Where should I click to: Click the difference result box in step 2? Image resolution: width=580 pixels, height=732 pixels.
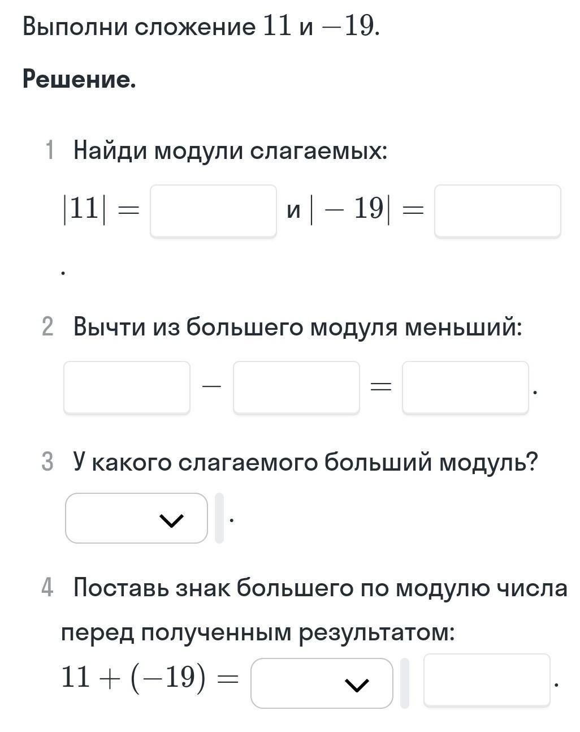point(465,387)
